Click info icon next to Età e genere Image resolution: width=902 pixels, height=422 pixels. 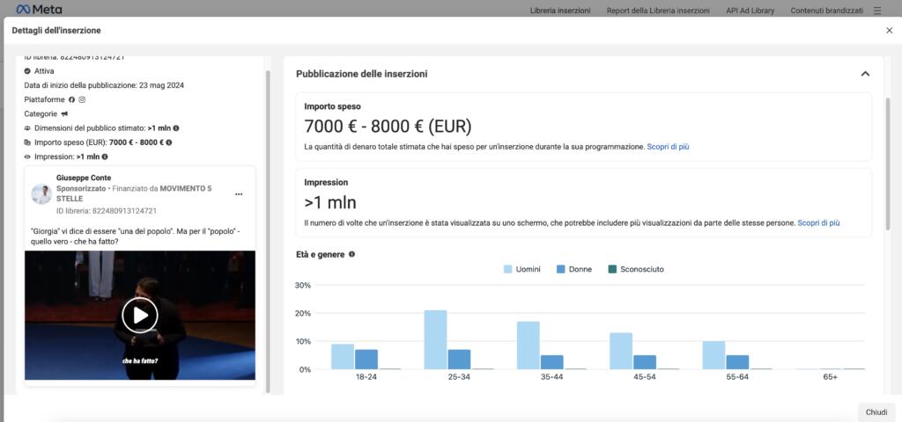[352, 254]
